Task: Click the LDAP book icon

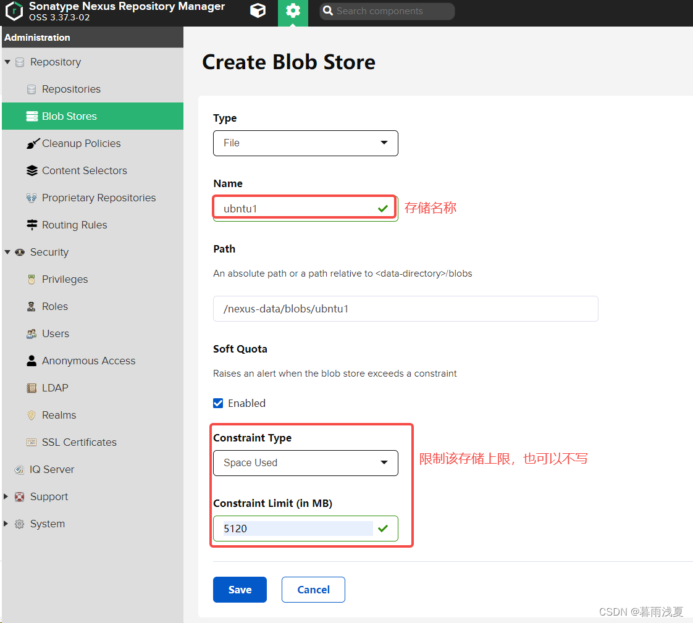Action: pos(32,388)
